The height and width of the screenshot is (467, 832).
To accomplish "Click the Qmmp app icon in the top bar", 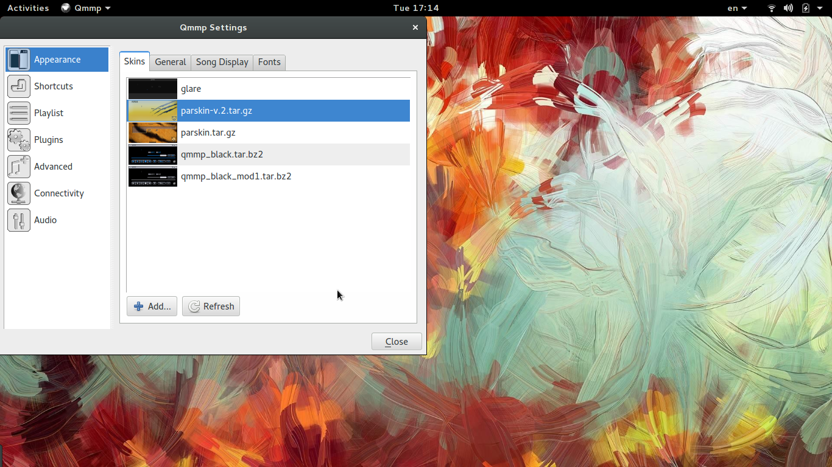I will coord(66,8).
